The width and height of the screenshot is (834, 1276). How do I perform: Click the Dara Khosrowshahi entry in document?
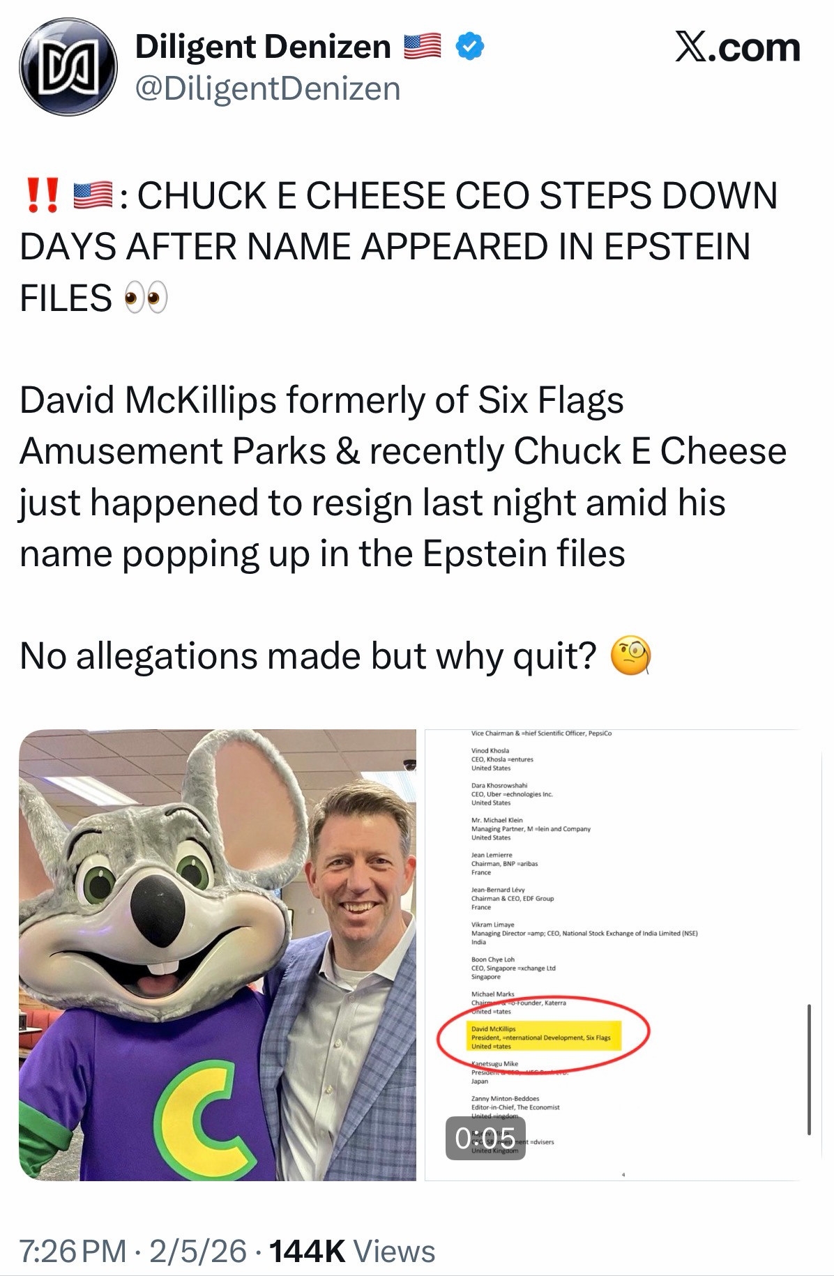click(x=512, y=793)
